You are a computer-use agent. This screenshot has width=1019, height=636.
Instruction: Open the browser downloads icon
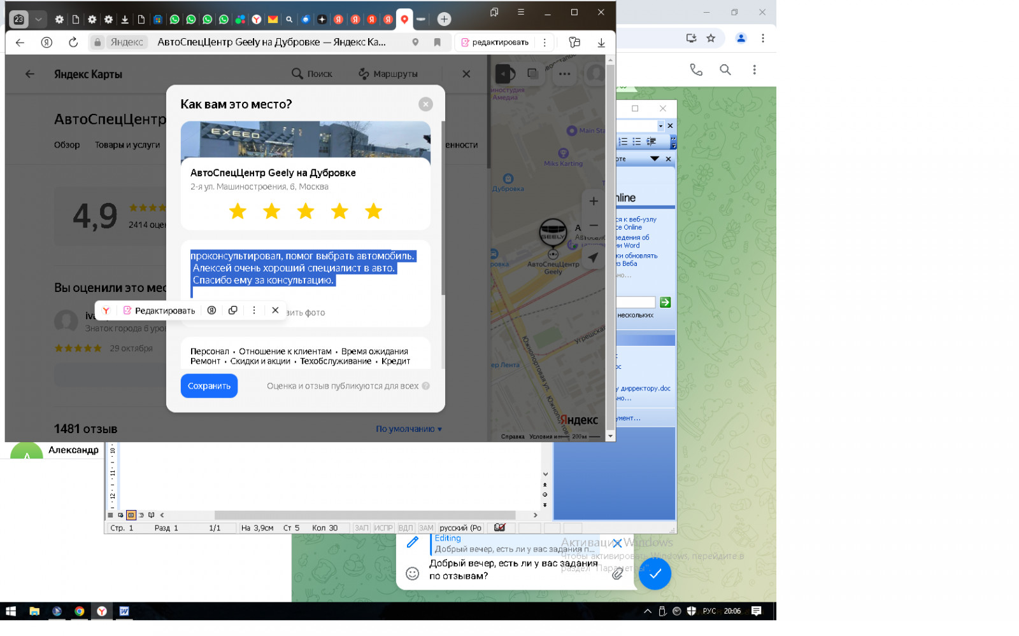click(x=601, y=43)
